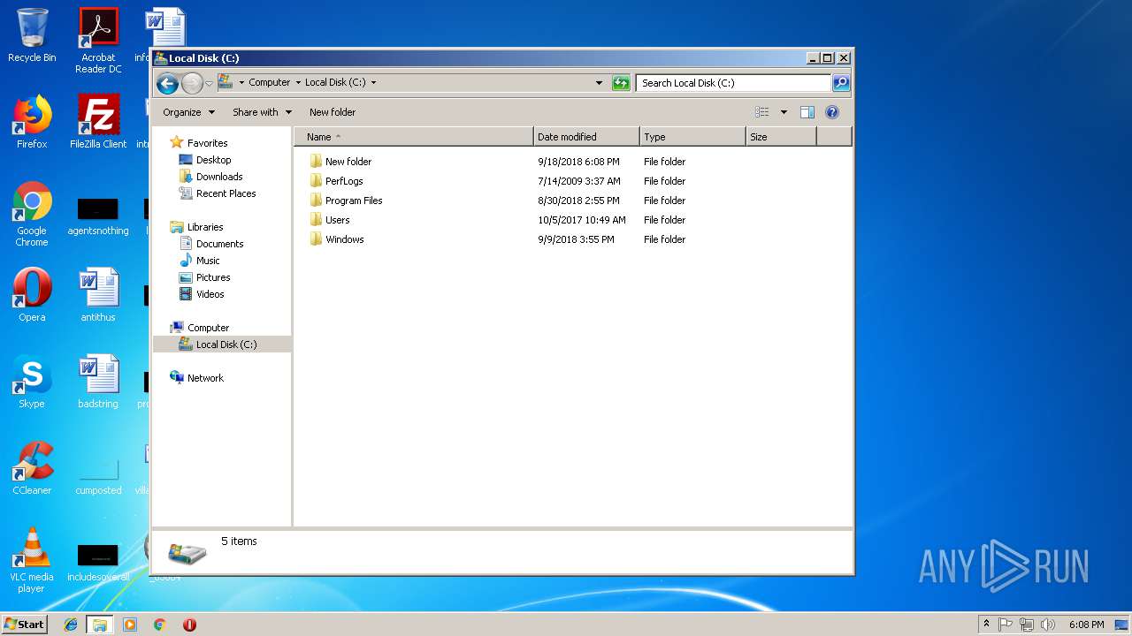Open Desktop in Favorites
The image size is (1132, 636).
(213, 160)
